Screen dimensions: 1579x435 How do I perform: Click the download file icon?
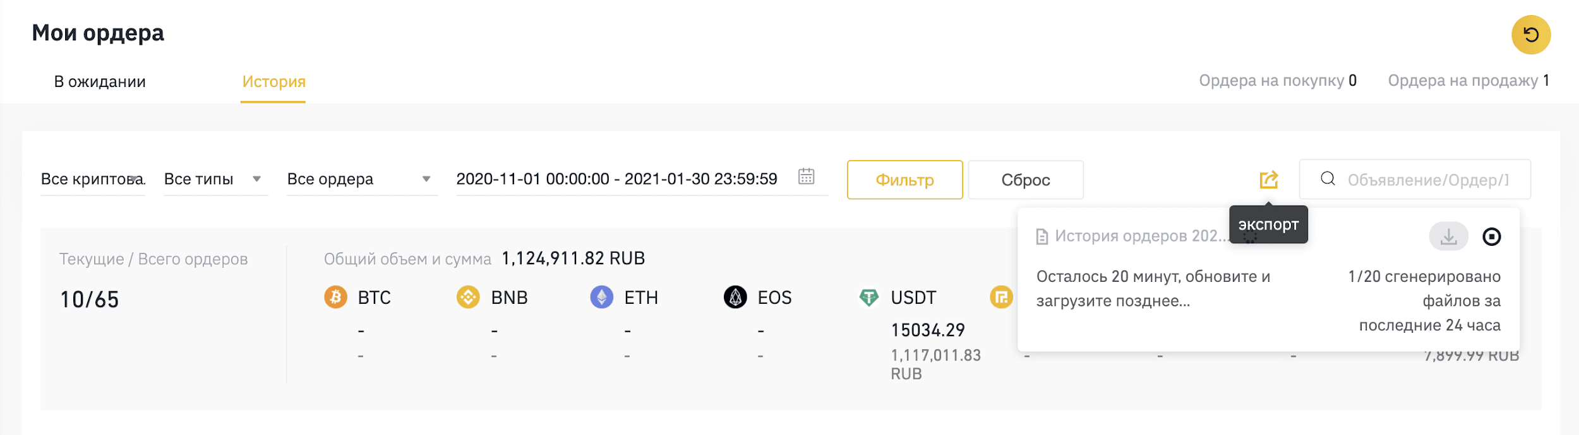click(1448, 236)
